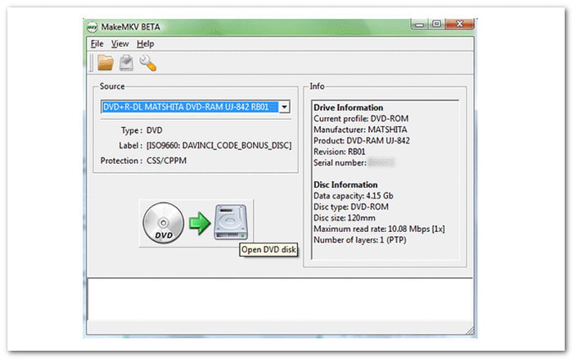573x359 pixels.
Task: Click 'Revision: RB01' line
Action: [x=340, y=152]
